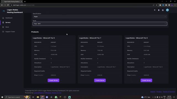
Task: Open the Imprint footer link
Action: coord(153,92)
